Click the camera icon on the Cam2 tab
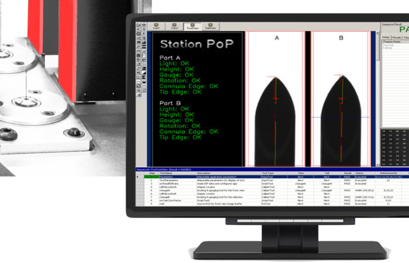 pos(174,25)
